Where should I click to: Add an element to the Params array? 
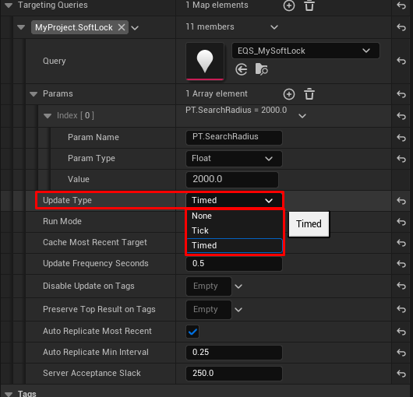(x=289, y=94)
